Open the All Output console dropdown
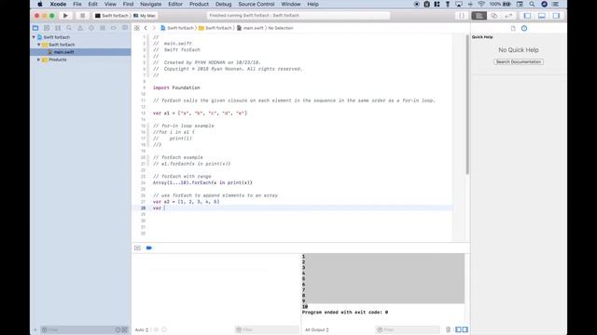Screen dimensions: 597x335 click(317, 329)
